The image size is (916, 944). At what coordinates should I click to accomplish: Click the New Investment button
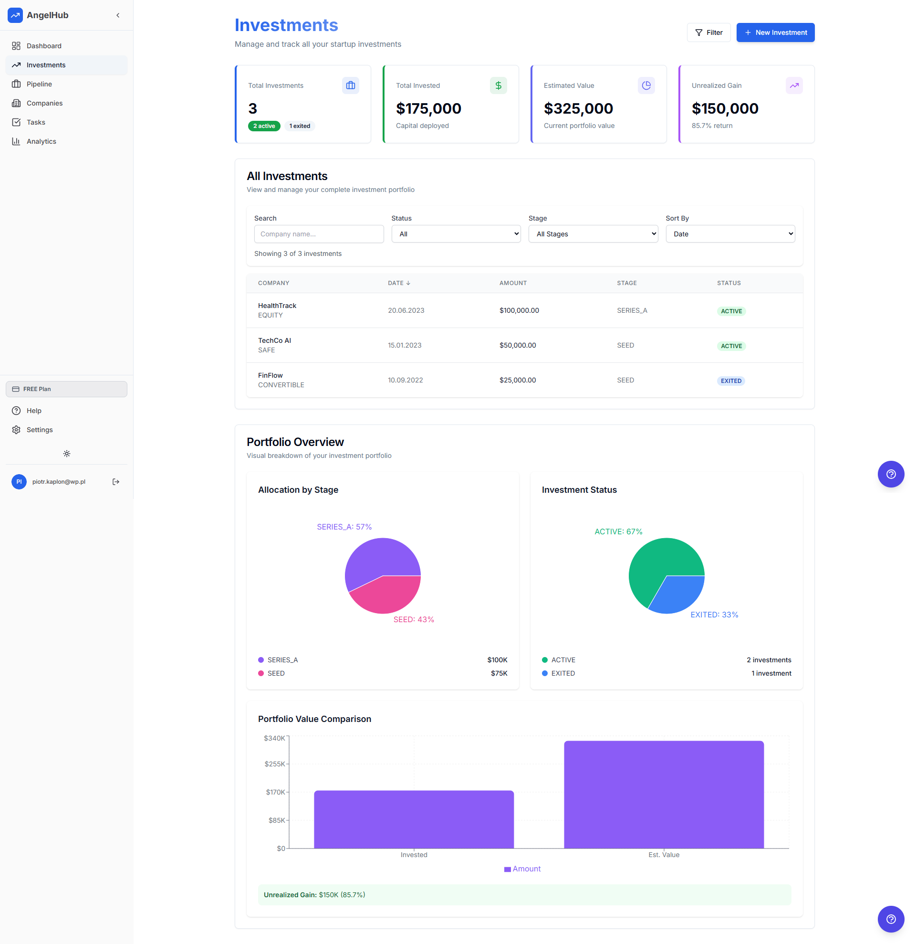pos(775,32)
